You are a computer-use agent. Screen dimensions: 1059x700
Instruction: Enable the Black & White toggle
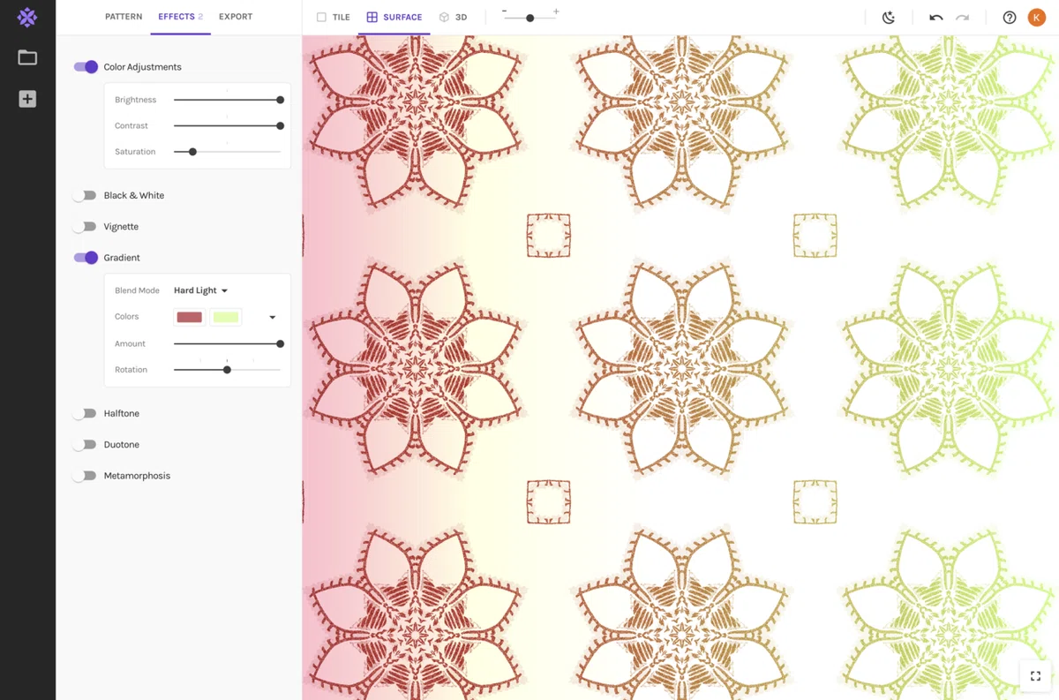[x=85, y=195]
